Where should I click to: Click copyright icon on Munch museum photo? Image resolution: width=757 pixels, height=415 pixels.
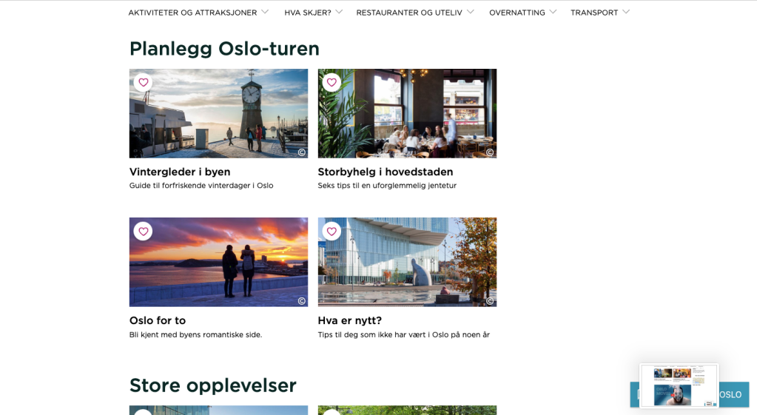click(490, 301)
